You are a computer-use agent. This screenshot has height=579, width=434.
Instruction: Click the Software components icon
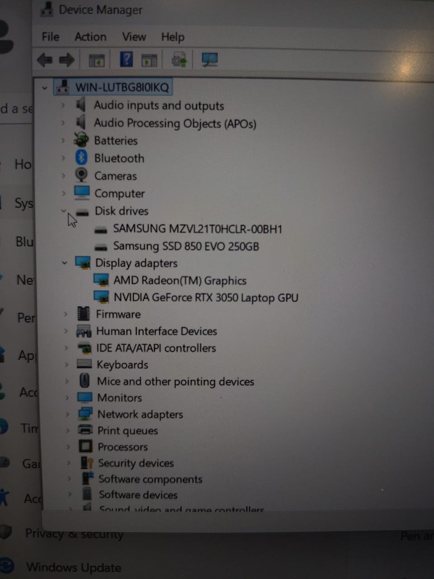[87, 478]
